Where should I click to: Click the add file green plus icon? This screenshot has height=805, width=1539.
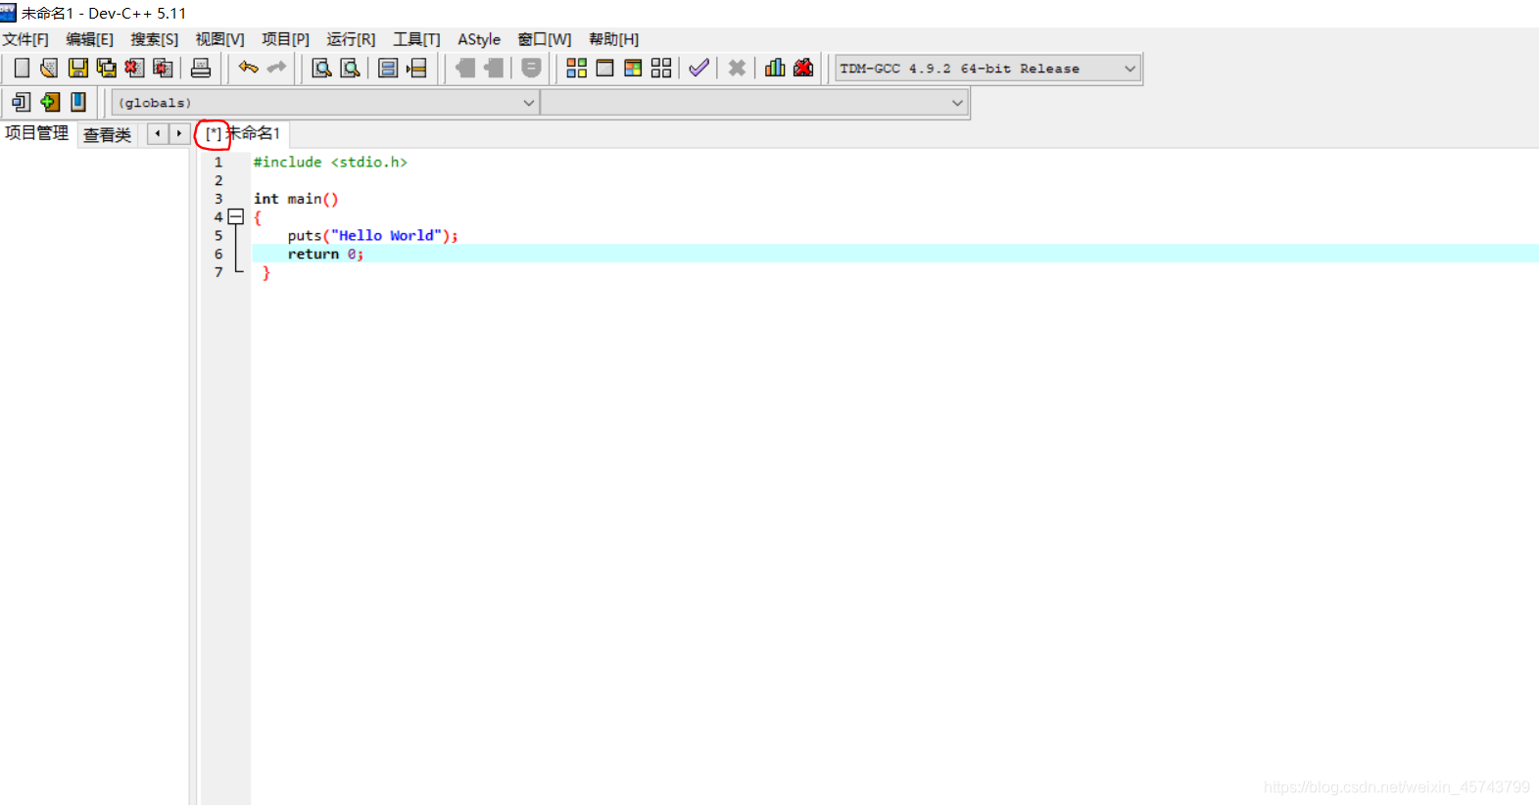50,102
